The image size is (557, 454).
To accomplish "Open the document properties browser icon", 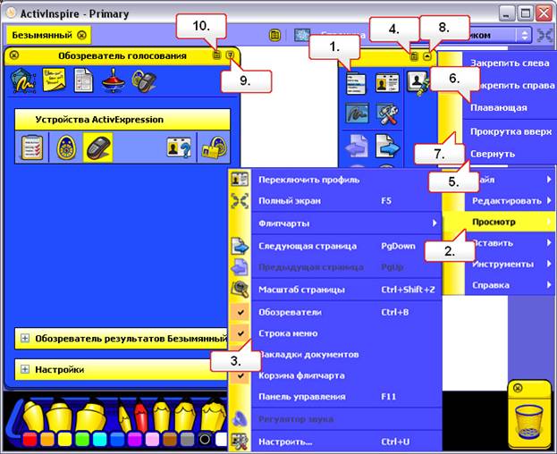I will point(83,80).
